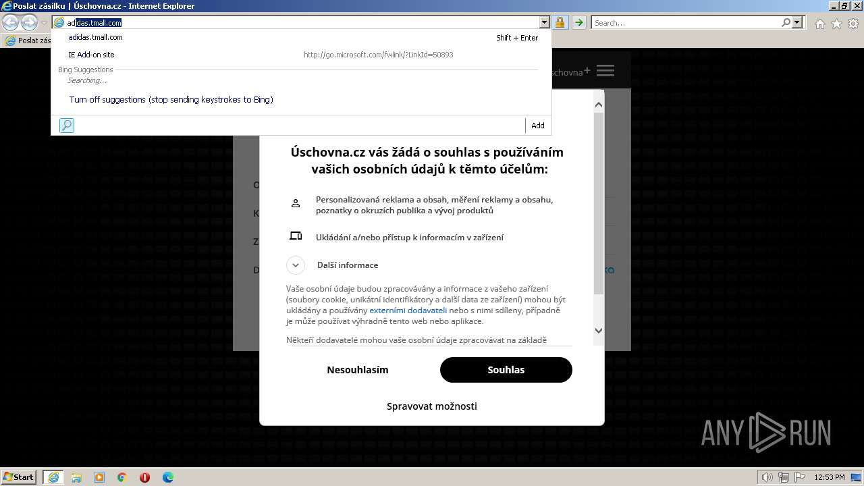Open the Favorites star icon
This screenshot has height=486, width=864.
click(x=836, y=24)
